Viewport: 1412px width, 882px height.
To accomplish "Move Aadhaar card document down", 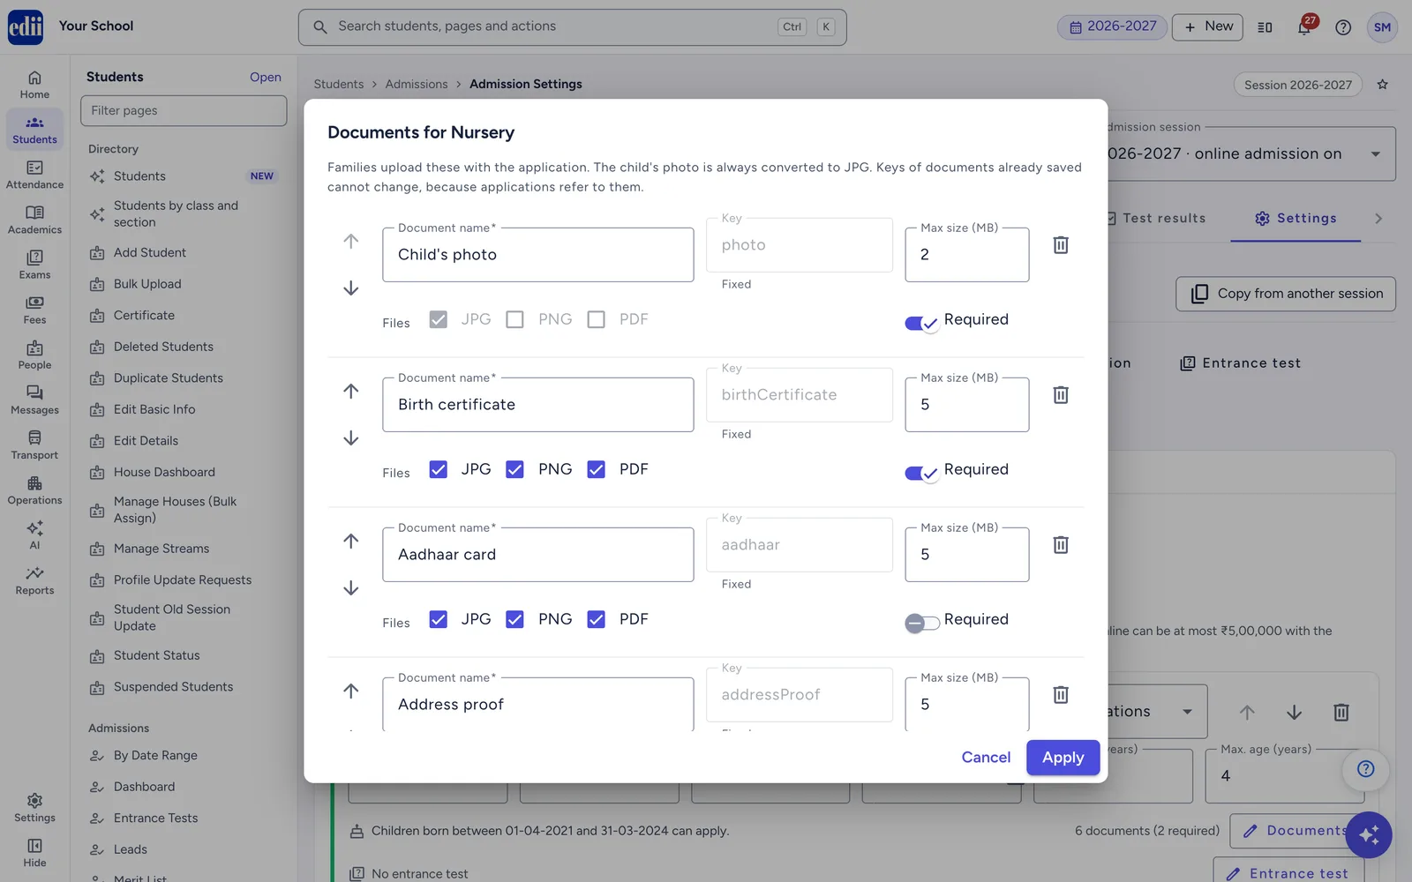I will tap(351, 588).
